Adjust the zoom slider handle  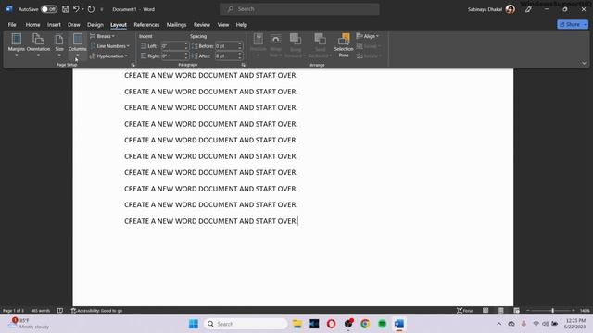tap(552, 311)
